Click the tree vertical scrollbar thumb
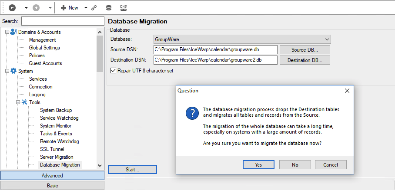 100,53
